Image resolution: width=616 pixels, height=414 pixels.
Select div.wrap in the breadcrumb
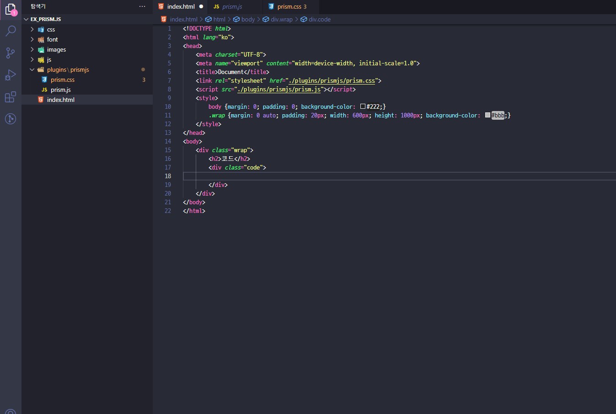281,19
